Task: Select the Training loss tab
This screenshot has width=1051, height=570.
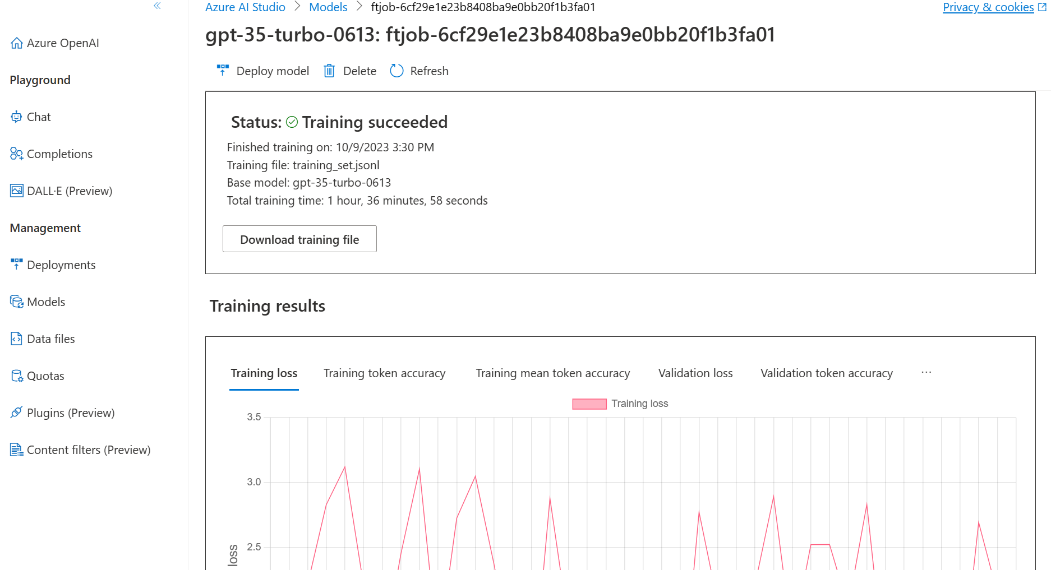Action: tap(264, 373)
